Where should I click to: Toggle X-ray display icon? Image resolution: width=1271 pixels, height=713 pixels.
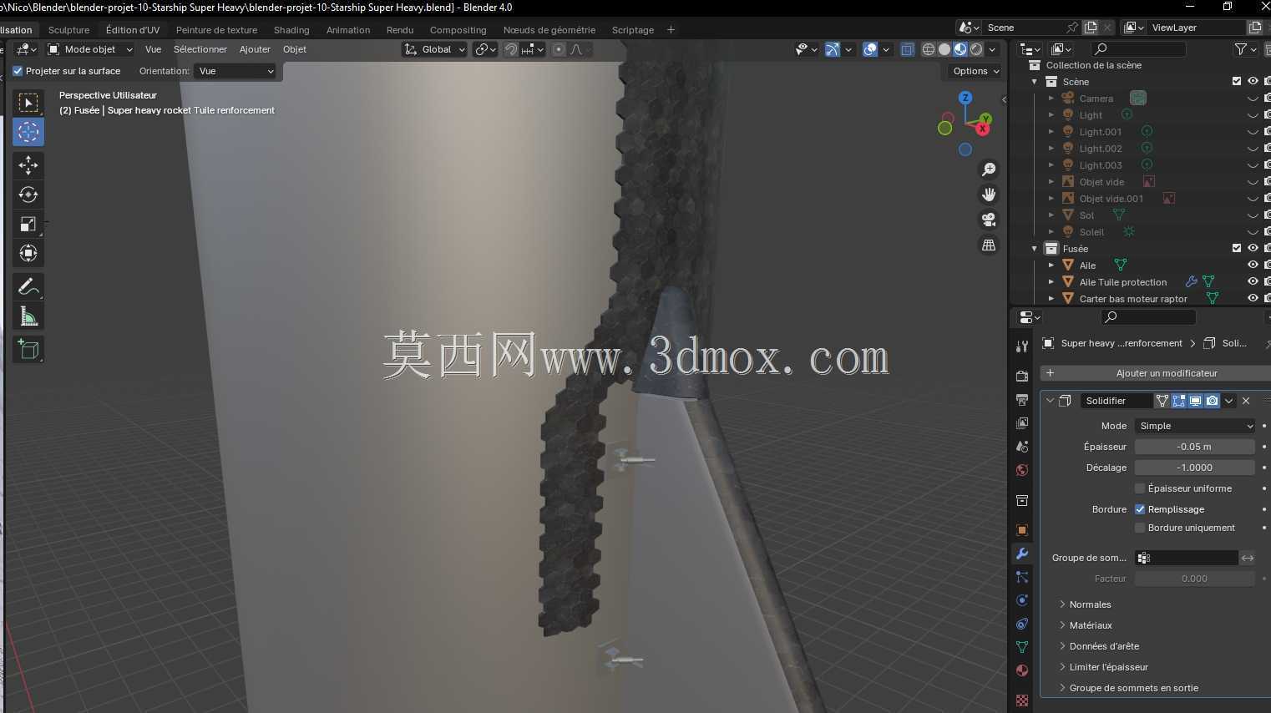pyautogui.click(x=908, y=49)
